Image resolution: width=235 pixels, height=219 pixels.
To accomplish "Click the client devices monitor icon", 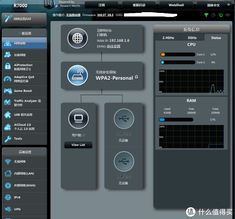I will point(79,119).
